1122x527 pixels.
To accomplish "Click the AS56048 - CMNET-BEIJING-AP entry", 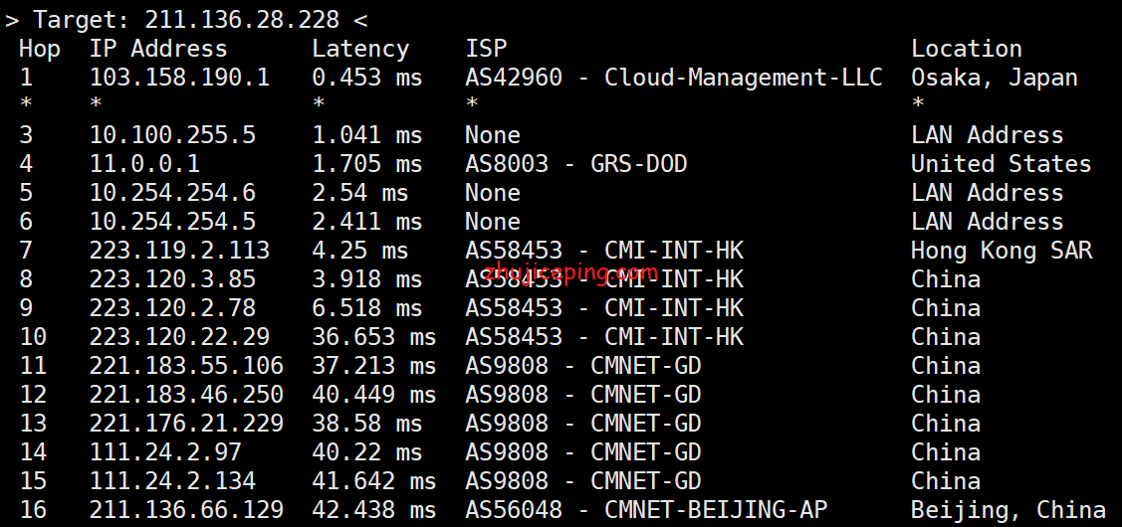I will coord(645,510).
